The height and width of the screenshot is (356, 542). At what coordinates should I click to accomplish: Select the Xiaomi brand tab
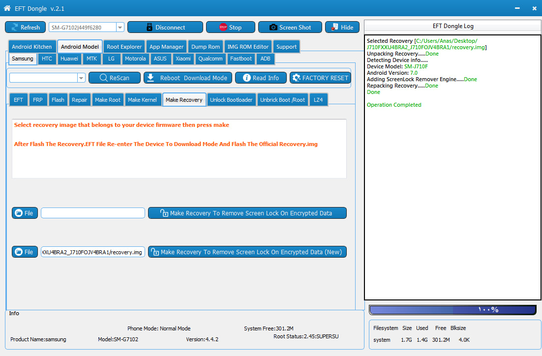tap(183, 59)
